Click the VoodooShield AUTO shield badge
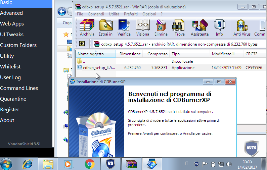Image resolution: width=267 pixels, height=170 pixels. (x=252, y=148)
